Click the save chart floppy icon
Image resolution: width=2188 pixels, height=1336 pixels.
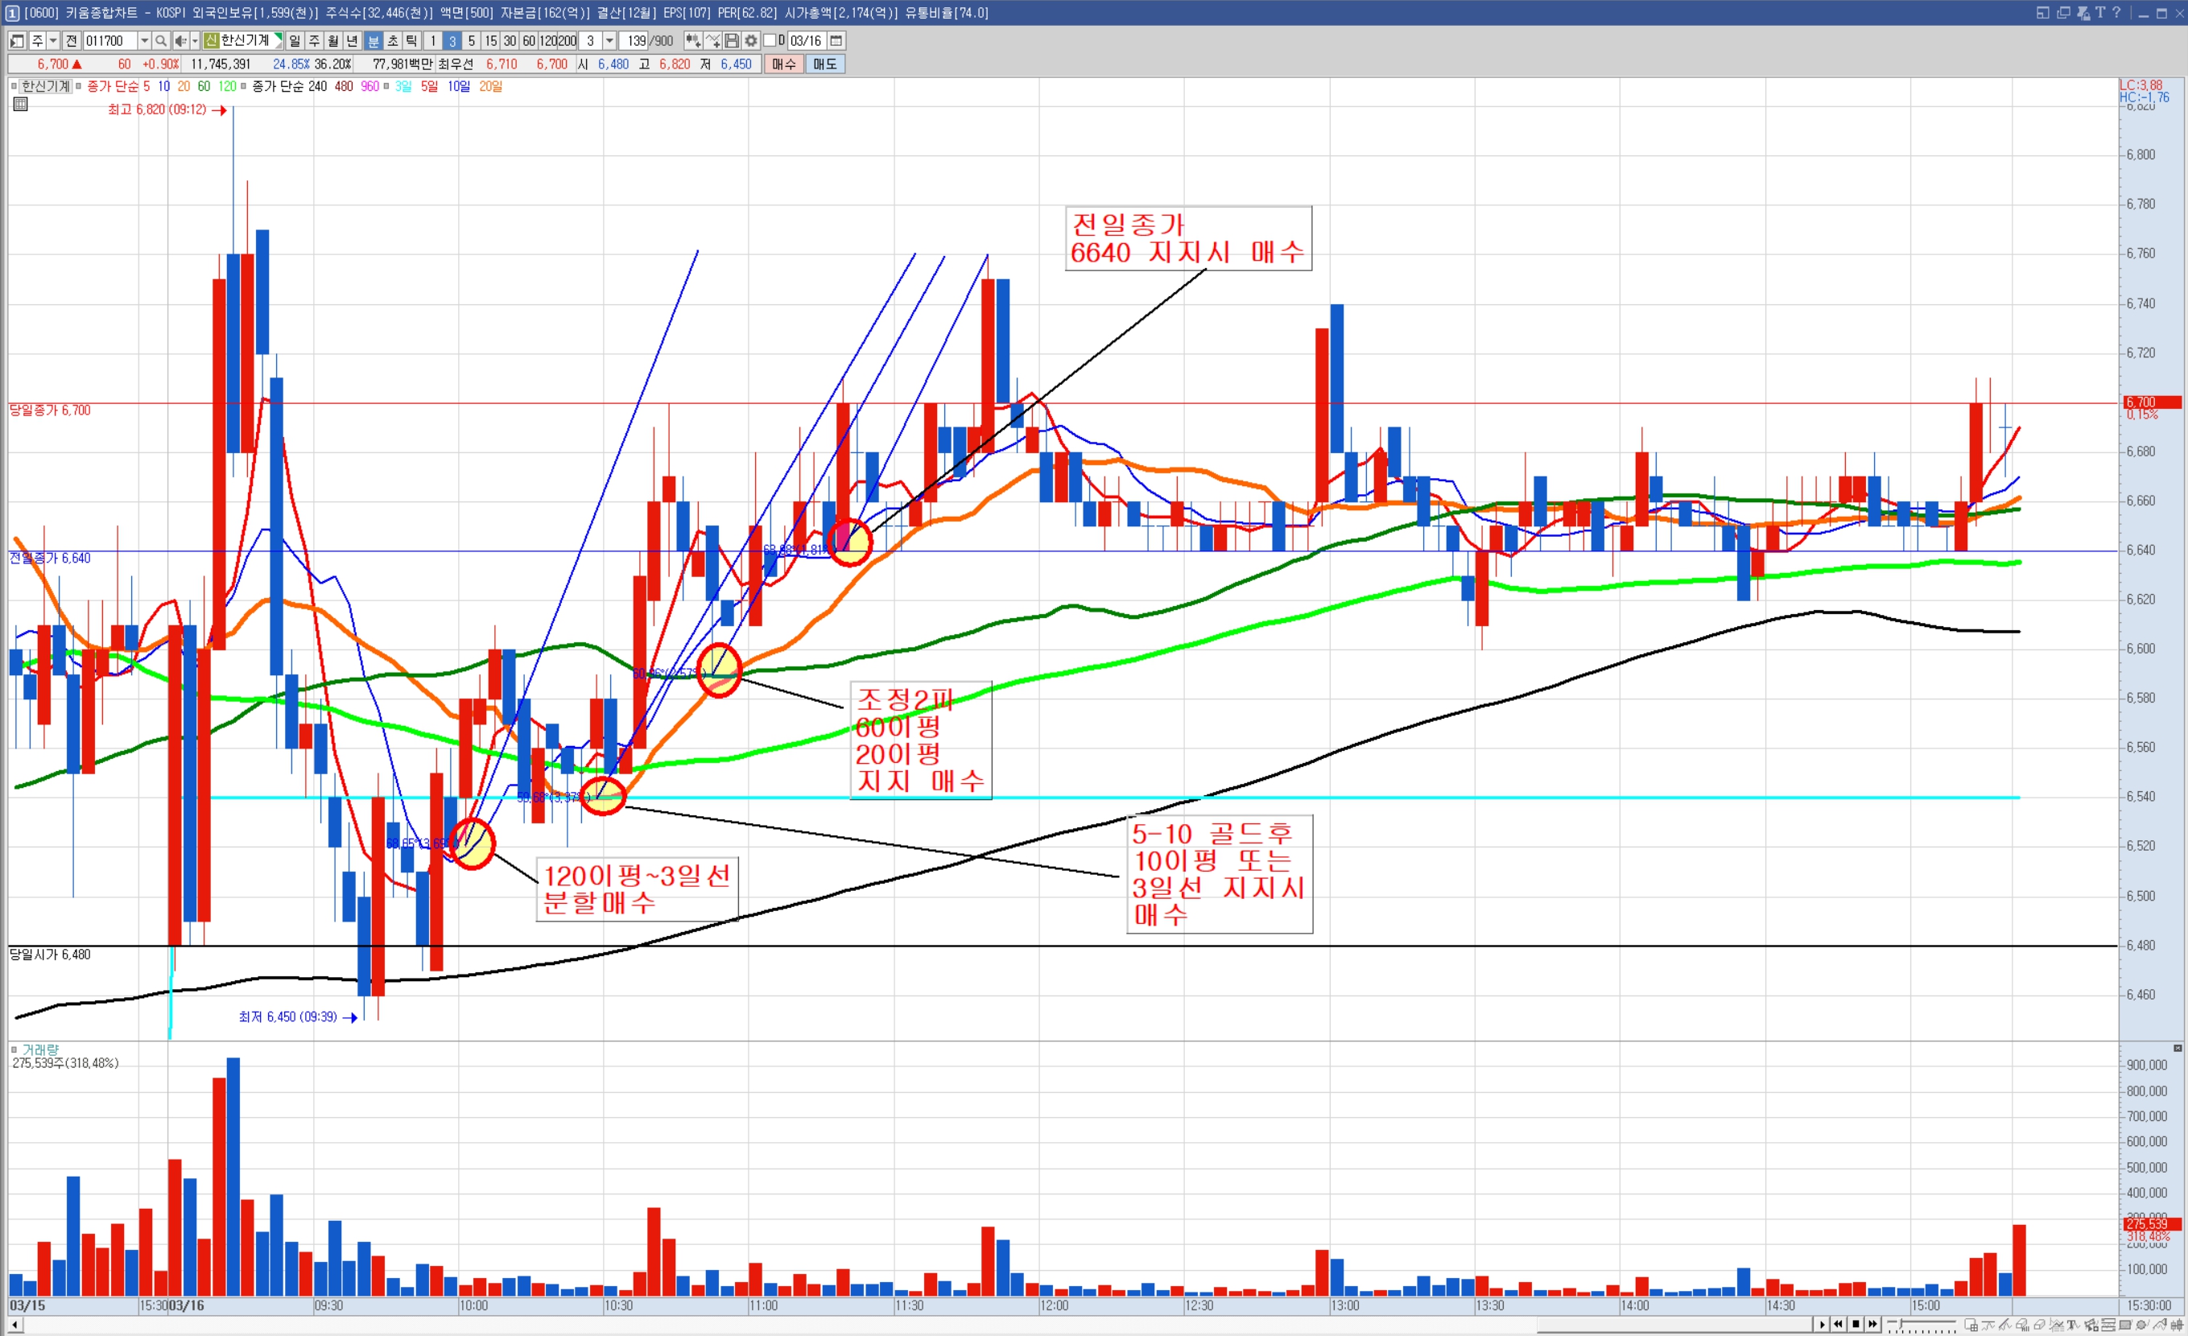point(732,41)
